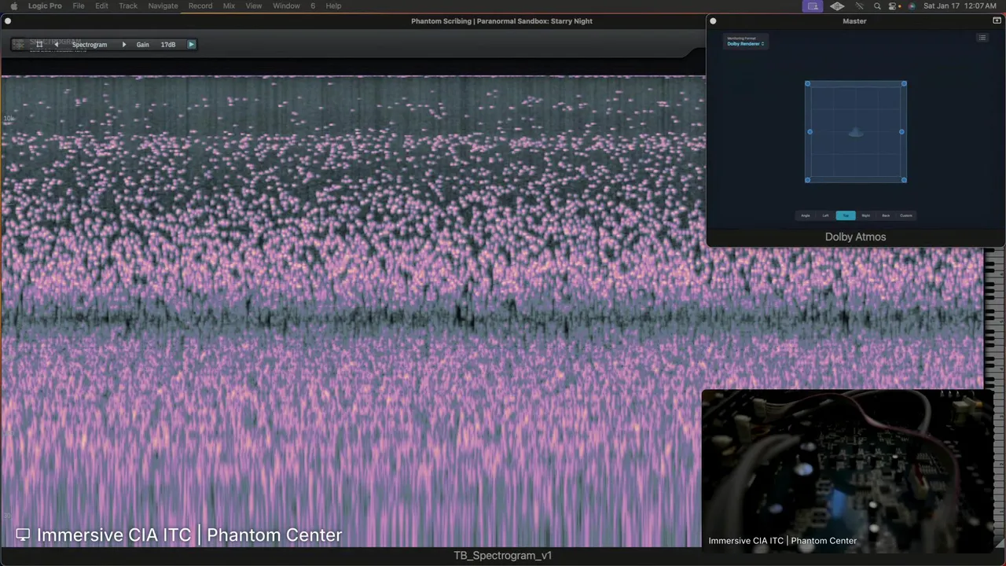Open the menu labeled 6

tap(312, 6)
